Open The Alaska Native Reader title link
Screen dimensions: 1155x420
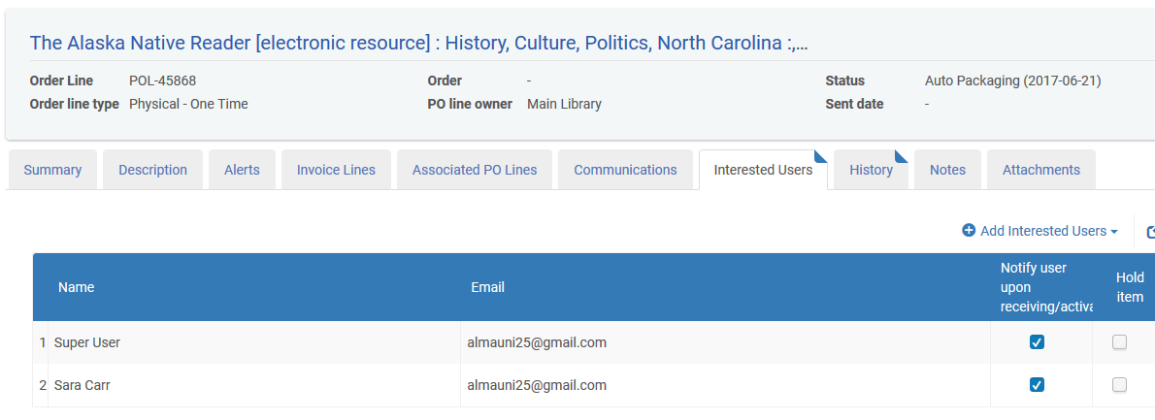[418, 43]
